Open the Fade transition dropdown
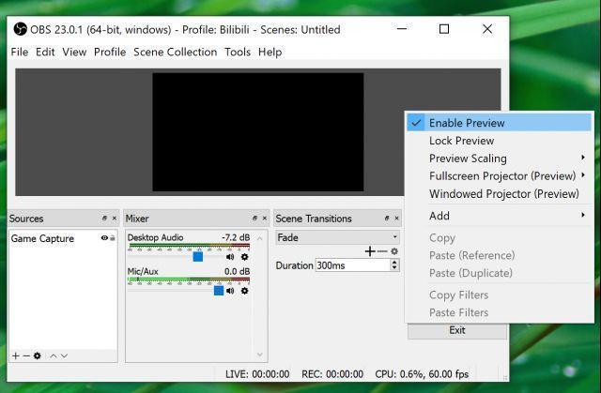The width and height of the screenshot is (601, 393). 337,237
